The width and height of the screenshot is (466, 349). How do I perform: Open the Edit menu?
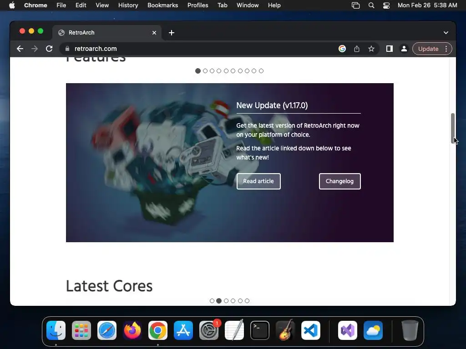[x=81, y=5]
